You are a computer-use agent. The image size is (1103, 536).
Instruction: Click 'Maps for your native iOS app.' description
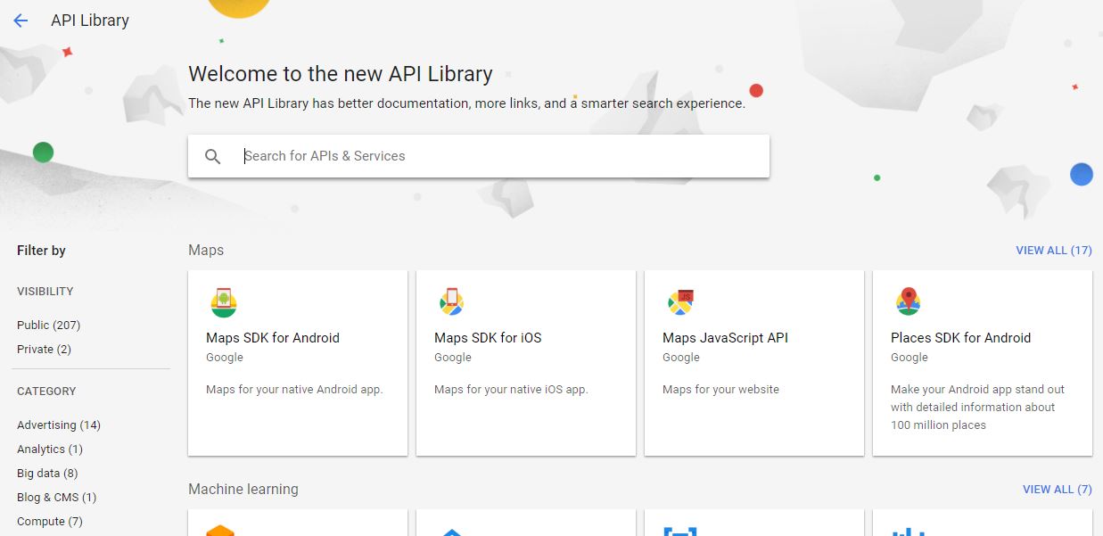tap(511, 390)
